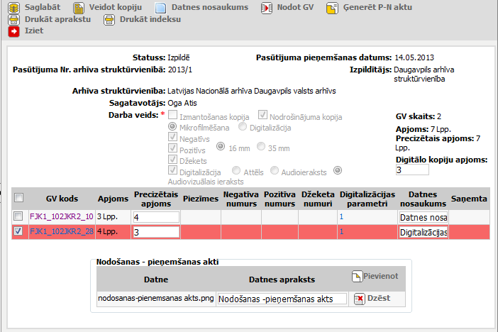
Task: Click the Nodot GV icon
Action: click(x=266, y=8)
